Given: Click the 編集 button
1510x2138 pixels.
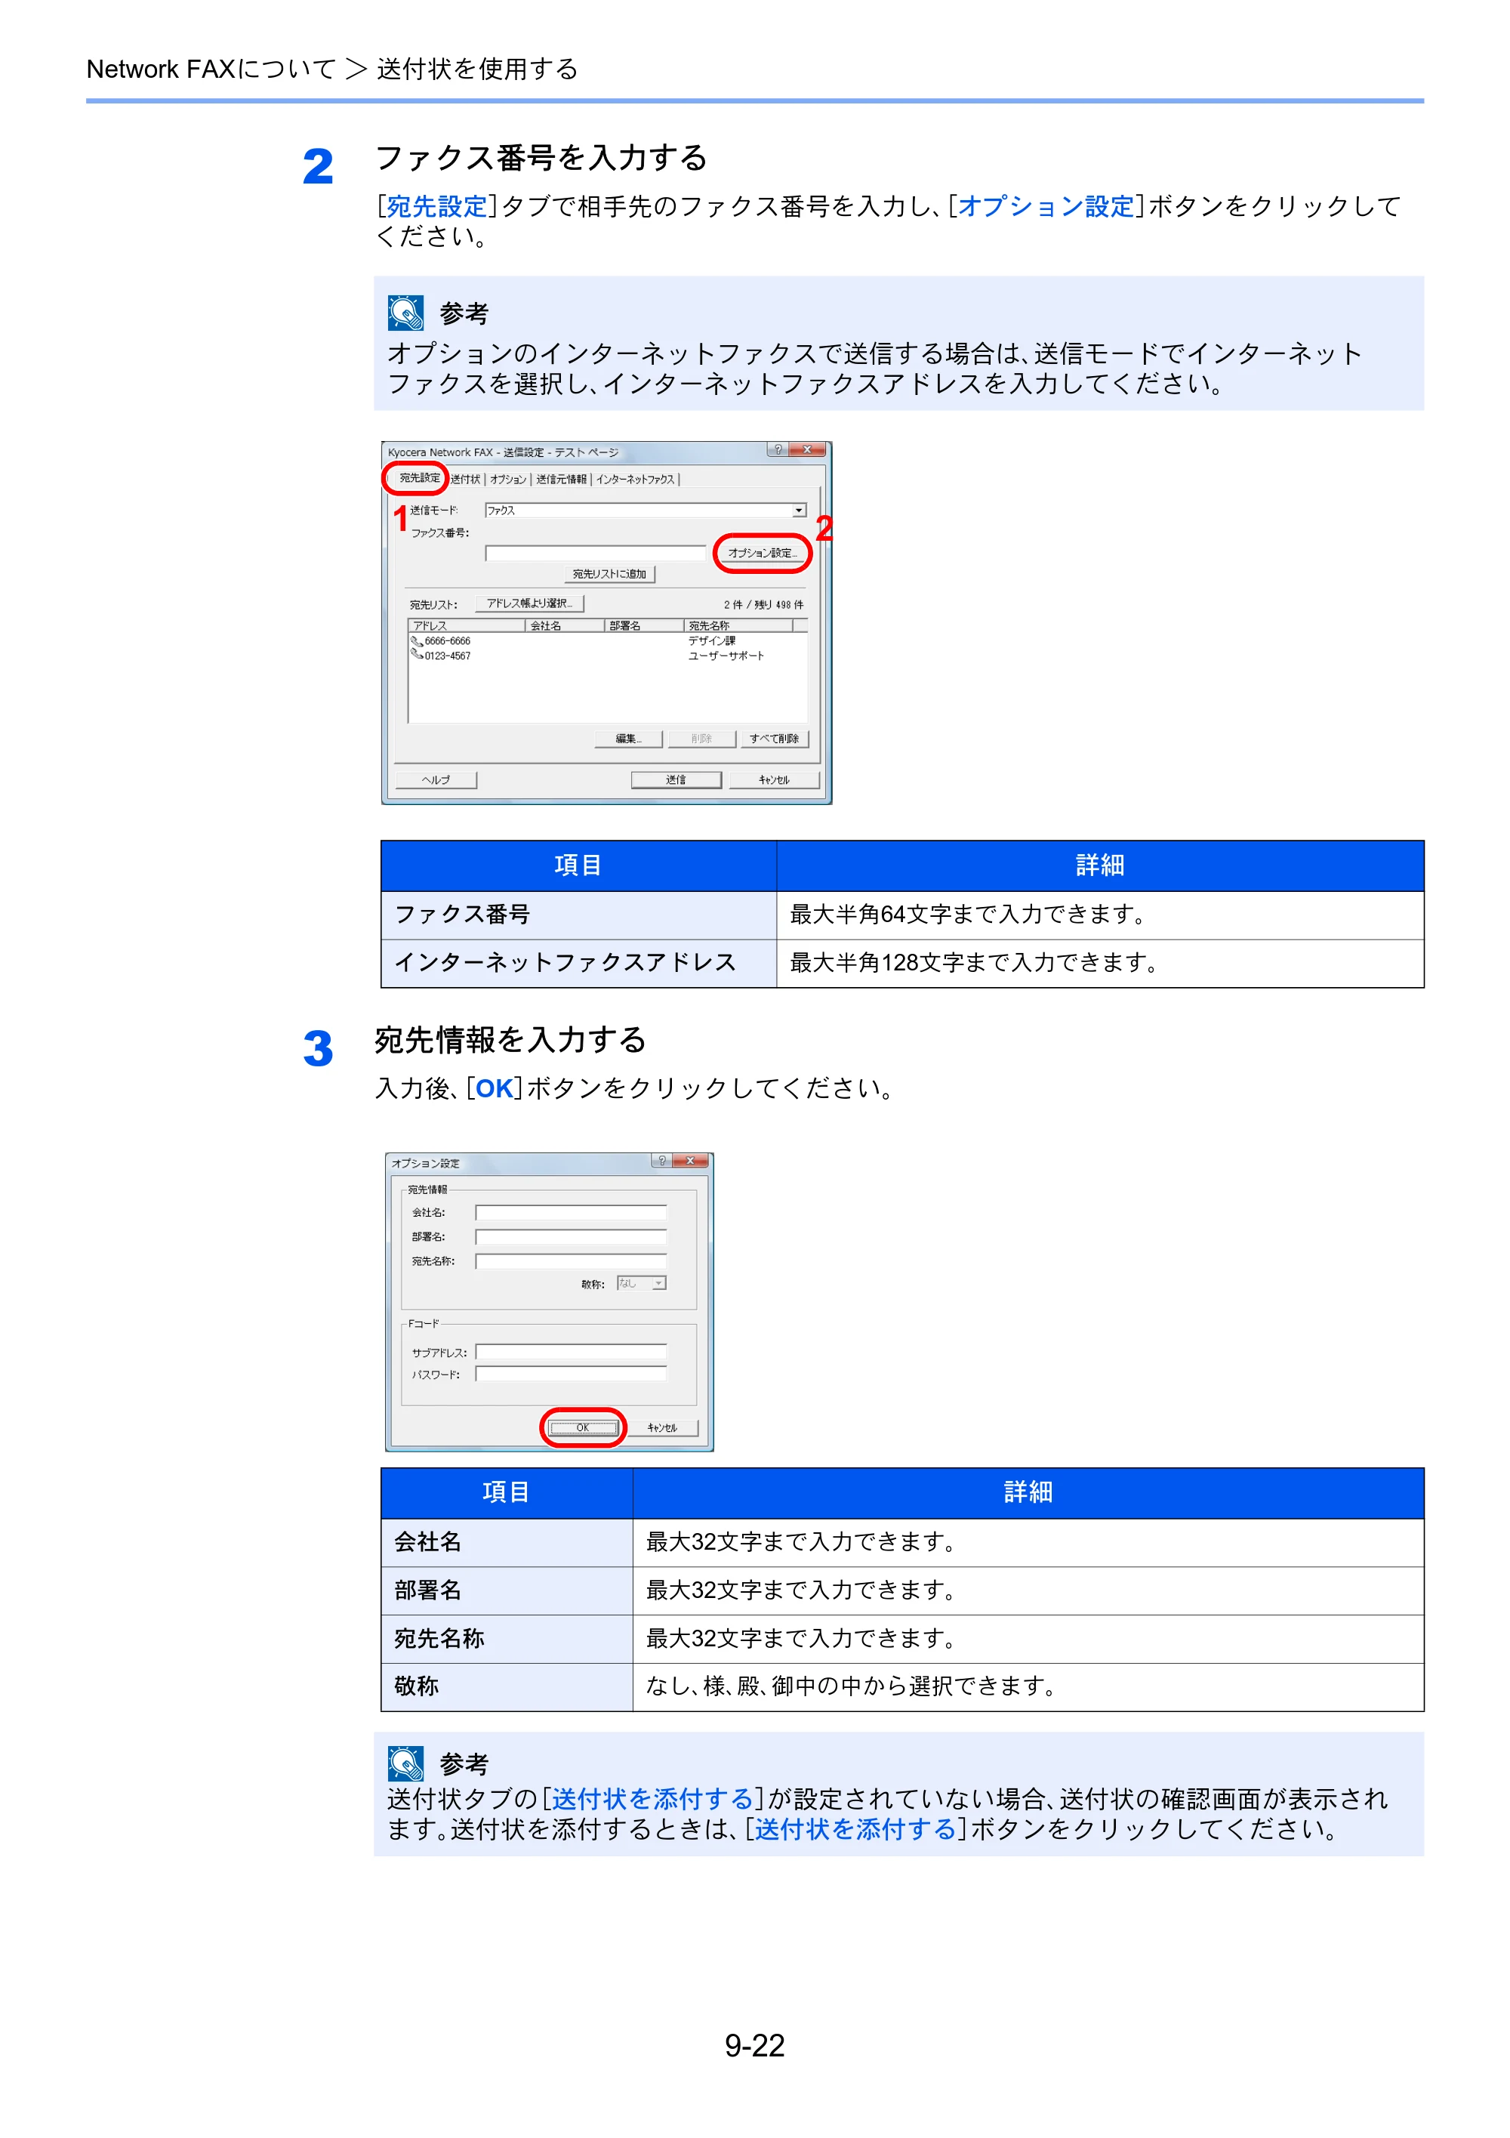Looking at the screenshot, I should pyautogui.click(x=628, y=739).
